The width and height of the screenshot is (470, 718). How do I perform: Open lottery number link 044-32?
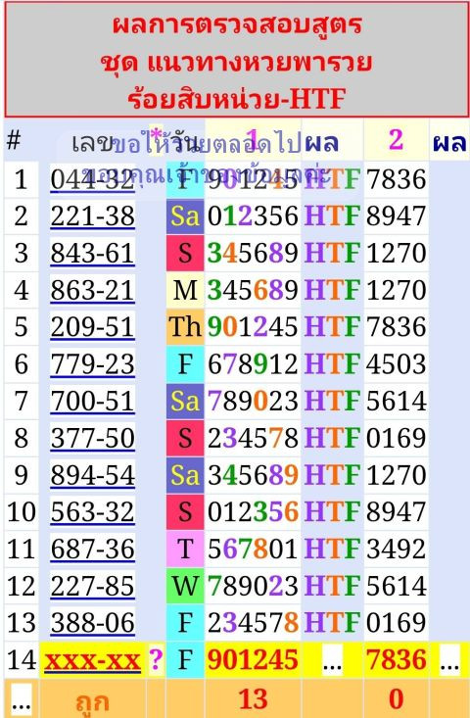pos(92,179)
